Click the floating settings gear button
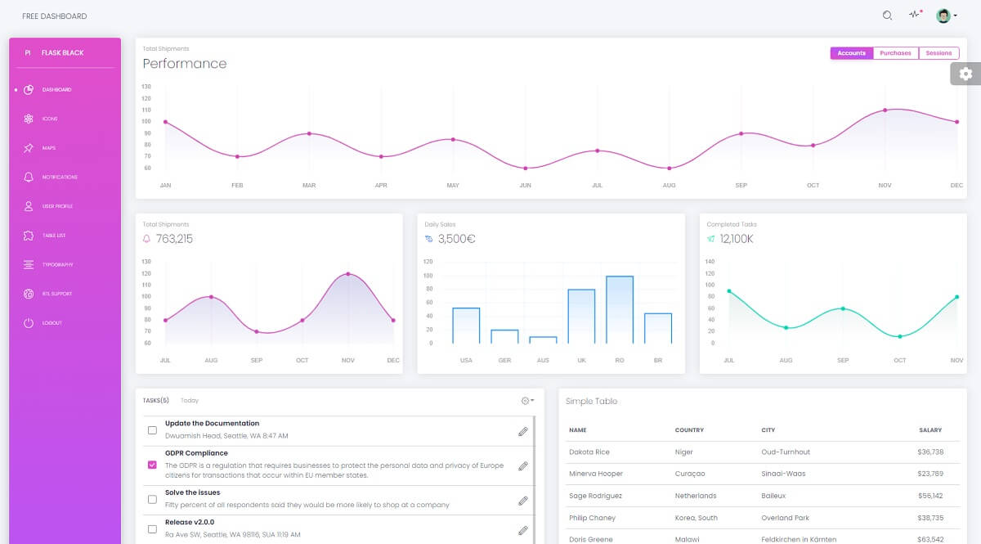The width and height of the screenshot is (981, 544). [967, 73]
